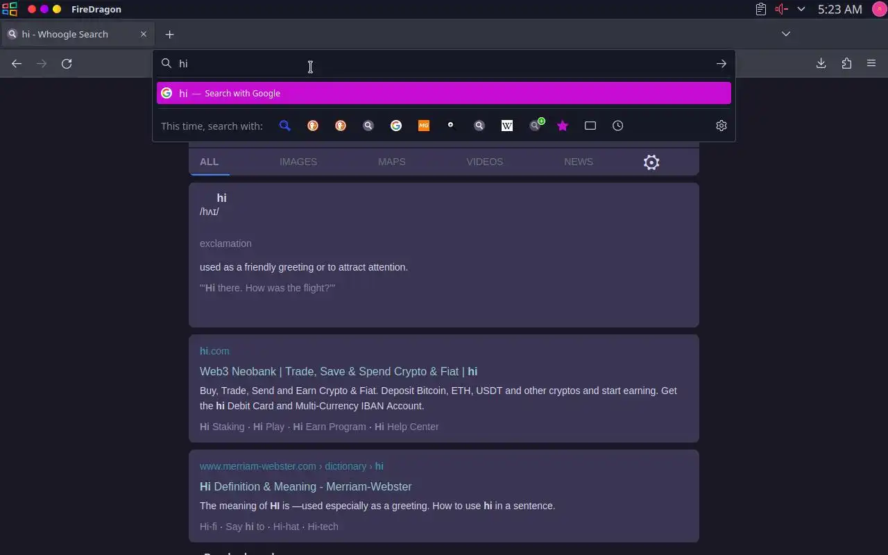Open the 'Hi Play' sitelink
The image size is (888, 555).
click(x=269, y=427)
